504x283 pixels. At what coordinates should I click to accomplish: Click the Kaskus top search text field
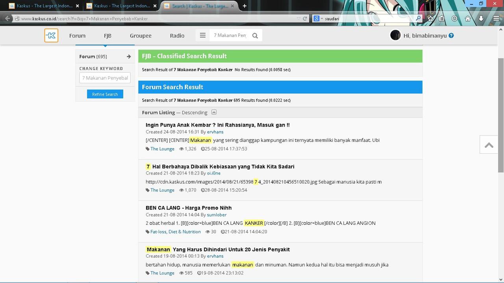tap(230, 35)
